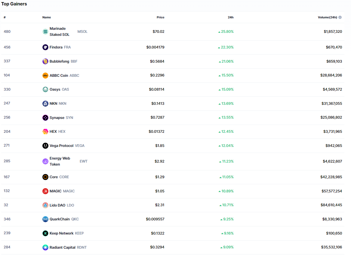Click the NKN coin logo
Screen dimensions: 351x255
tap(45, 104)
